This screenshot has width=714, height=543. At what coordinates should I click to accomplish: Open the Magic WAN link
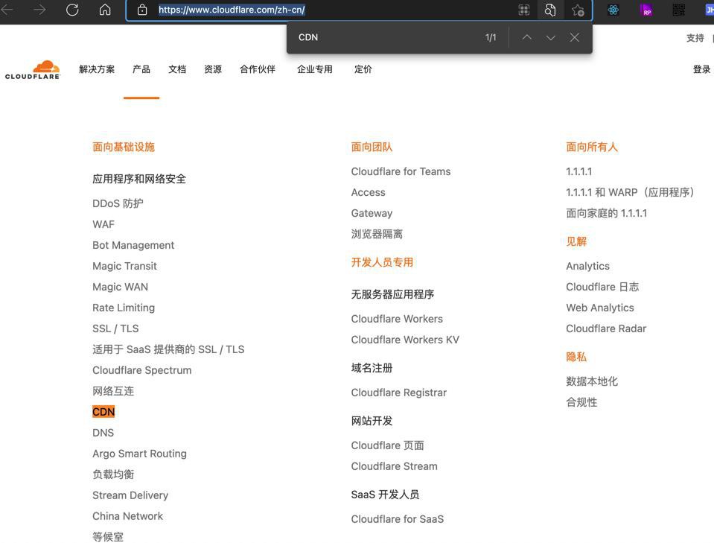tap(120, 287)
